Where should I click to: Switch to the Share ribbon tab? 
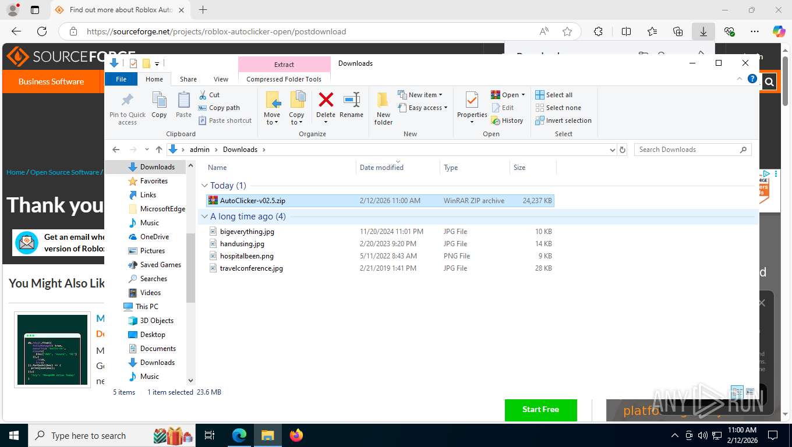[x=188, y=79]
